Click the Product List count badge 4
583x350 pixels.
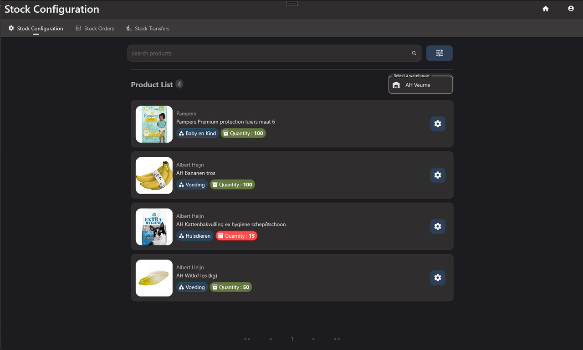pos(179,84)
